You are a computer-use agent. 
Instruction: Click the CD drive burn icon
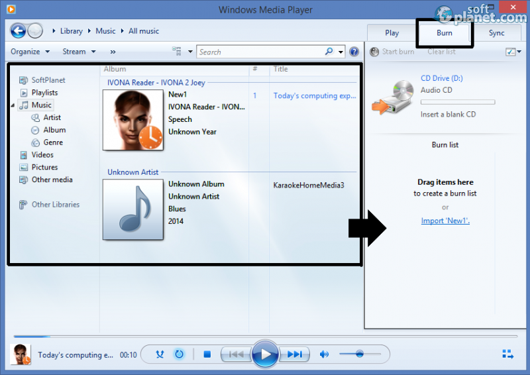(x=393, y=97)
